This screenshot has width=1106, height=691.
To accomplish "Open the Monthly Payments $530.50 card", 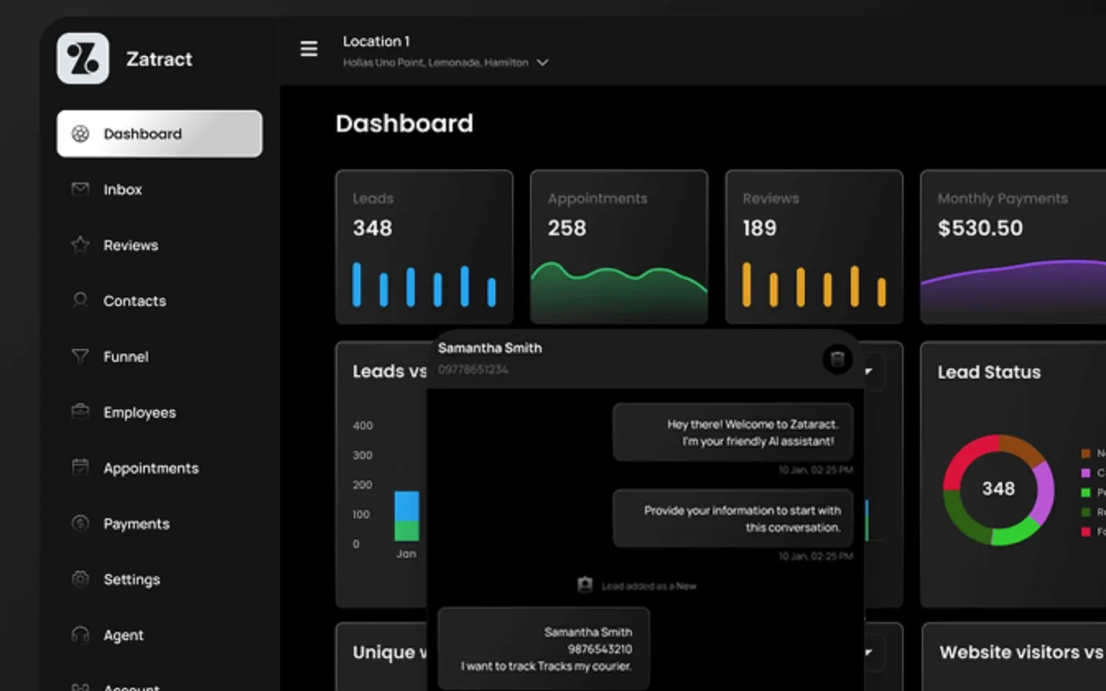I will click(1013, 247).
